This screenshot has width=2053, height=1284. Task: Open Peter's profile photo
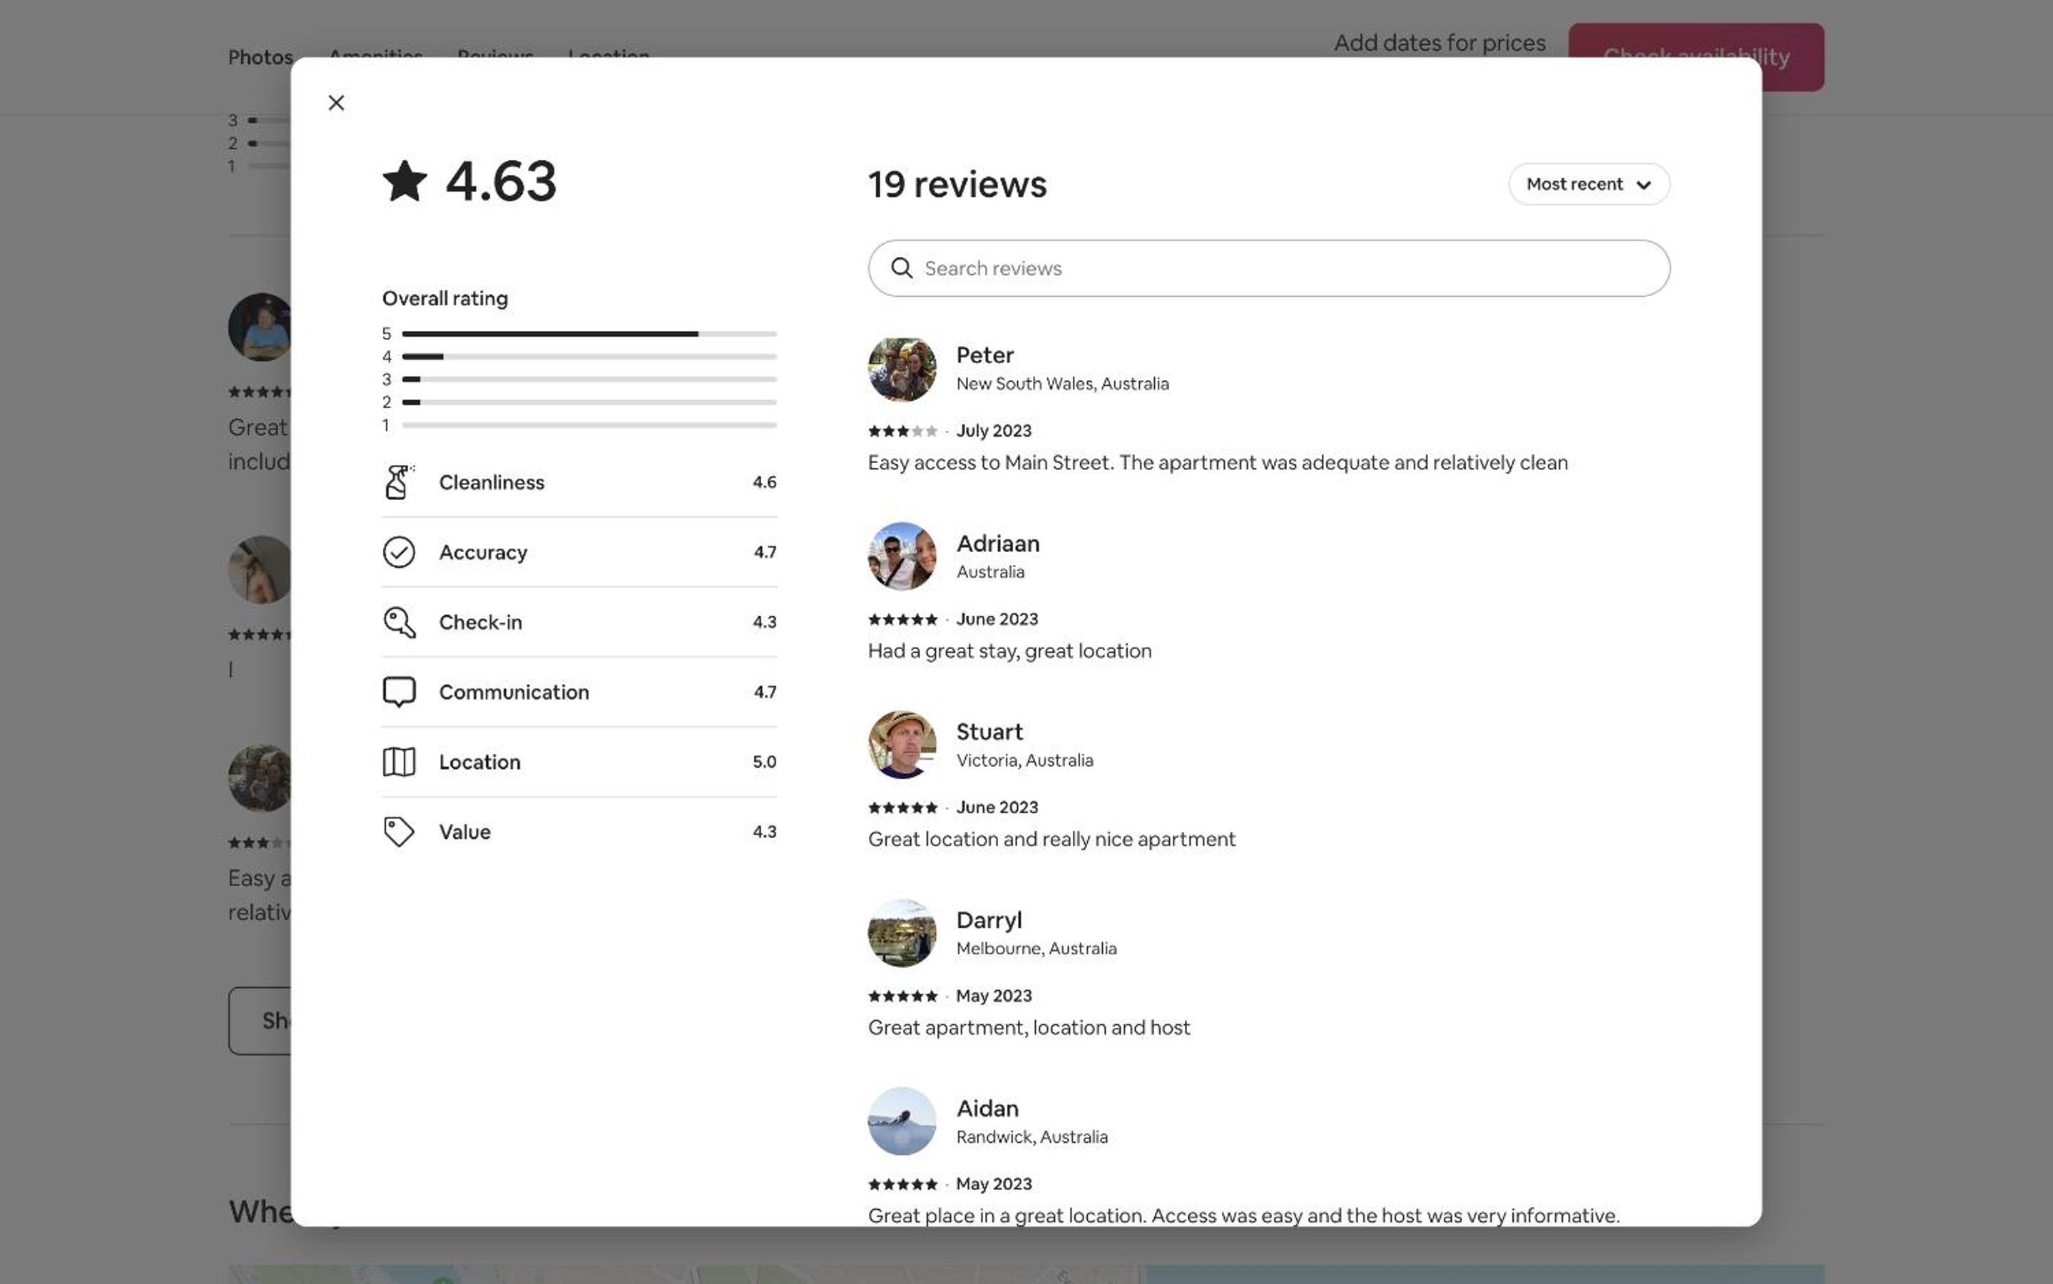click(902, 370)
